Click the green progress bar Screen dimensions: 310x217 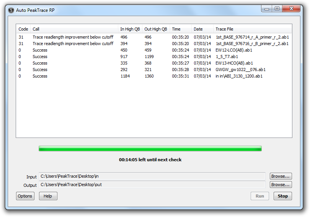coord(150,148)
